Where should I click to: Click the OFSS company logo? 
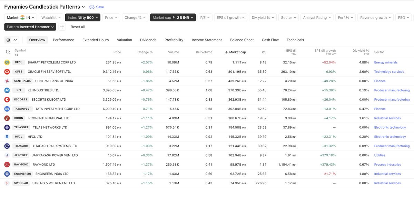pos(7,72)
